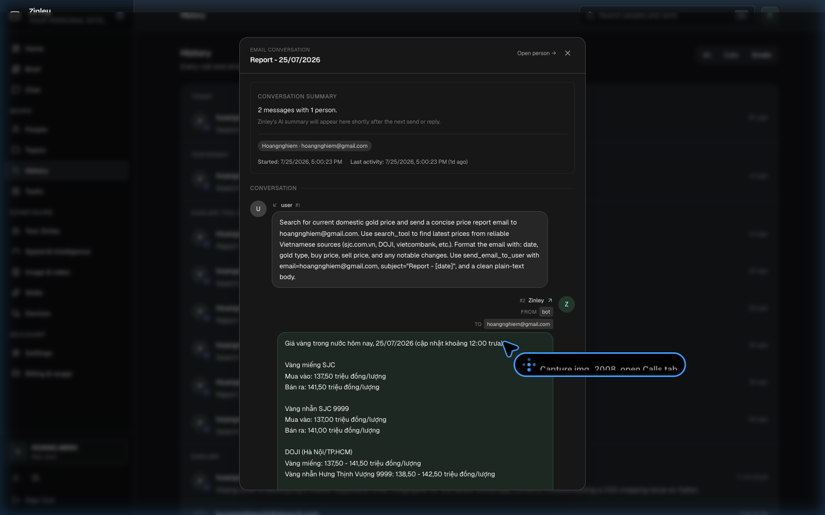Click the user avatar U
The image size is (825, 515).
[258, 209]
